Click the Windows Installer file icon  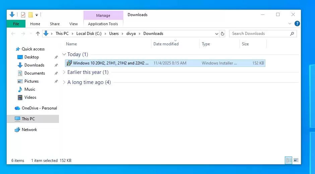(x=69, y=63)
